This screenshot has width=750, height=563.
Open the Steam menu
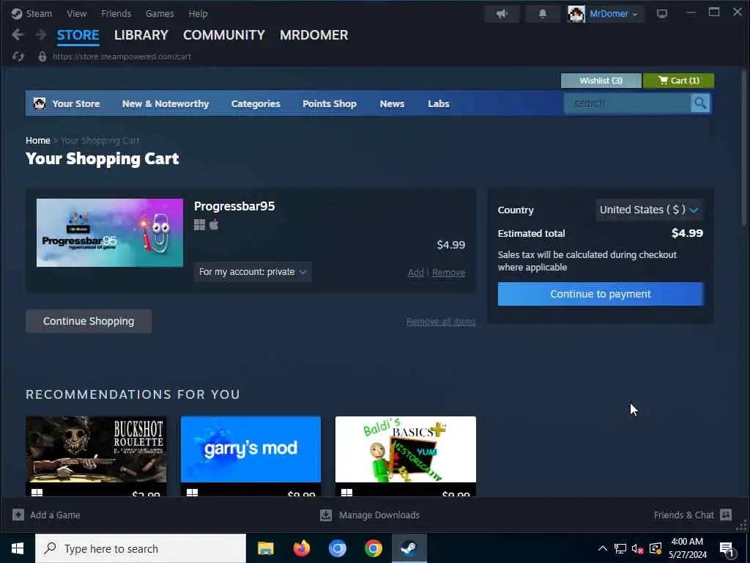[x=39, y=13]
